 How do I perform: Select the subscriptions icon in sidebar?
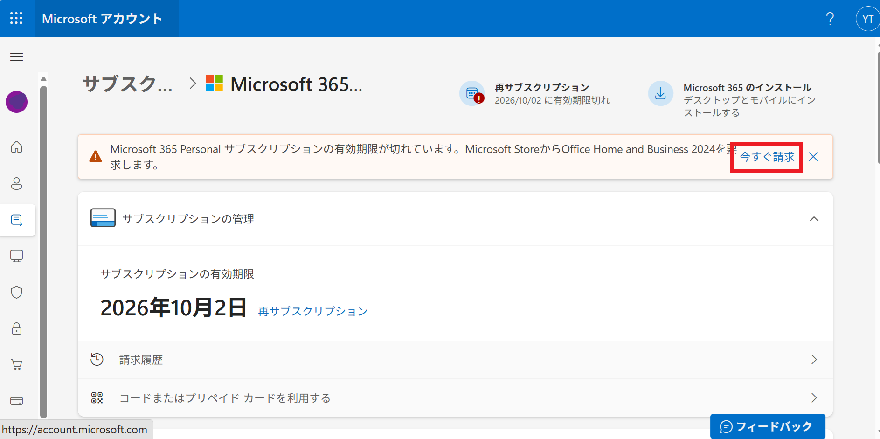[x=17, y=220]
